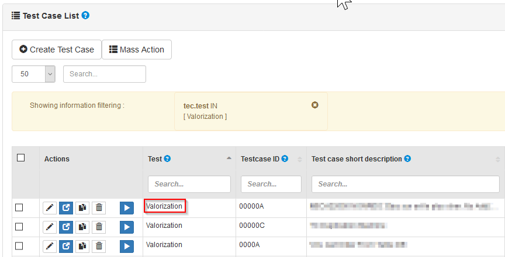The image size is (505, 257).
Task: Click the Create Test Case button
Action: pyautogui.click(x=57, y=50)
